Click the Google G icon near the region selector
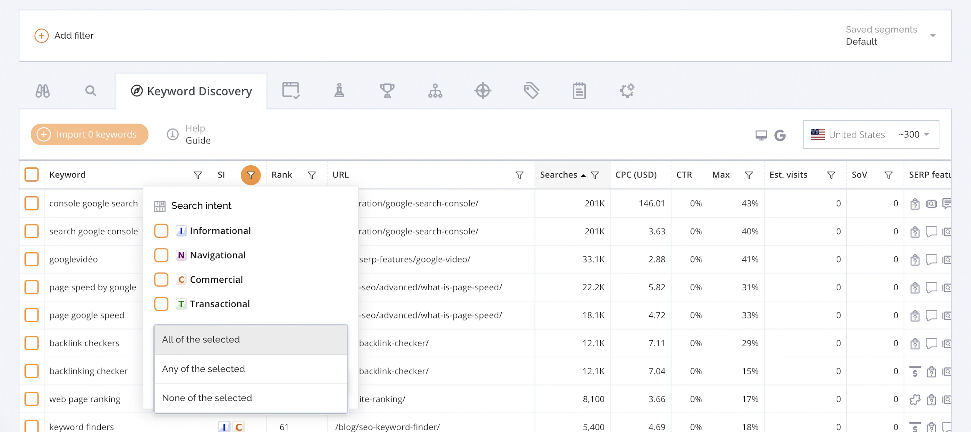The width and height of the screenshot is (971, 432). pyautogui.click(x=780, y=135)
